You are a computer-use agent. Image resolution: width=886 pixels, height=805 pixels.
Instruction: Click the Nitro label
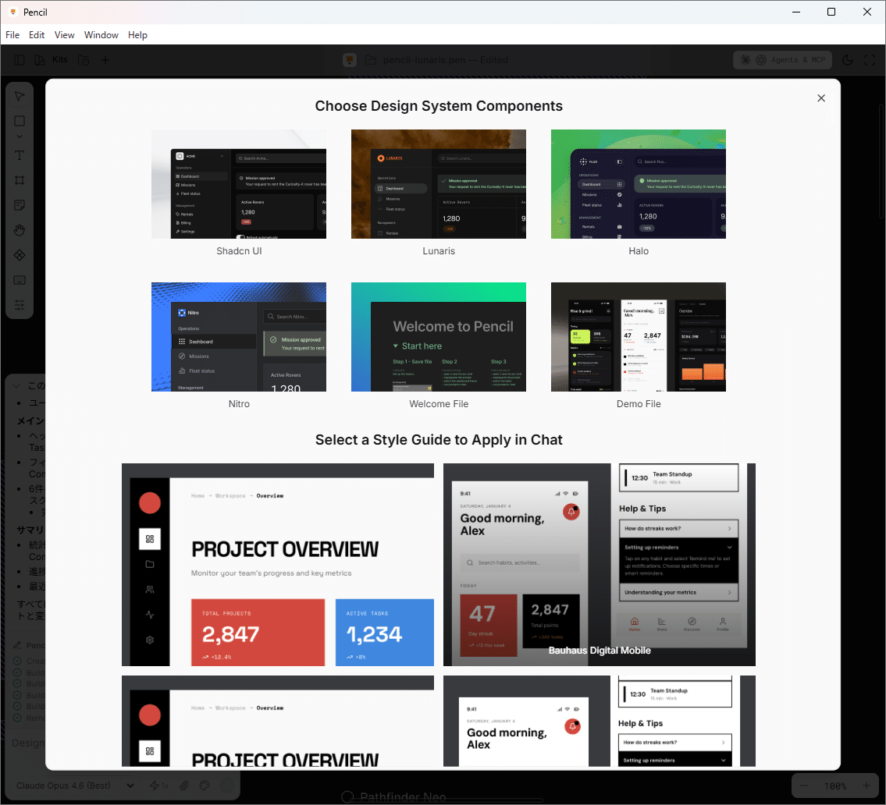[239, 404]
